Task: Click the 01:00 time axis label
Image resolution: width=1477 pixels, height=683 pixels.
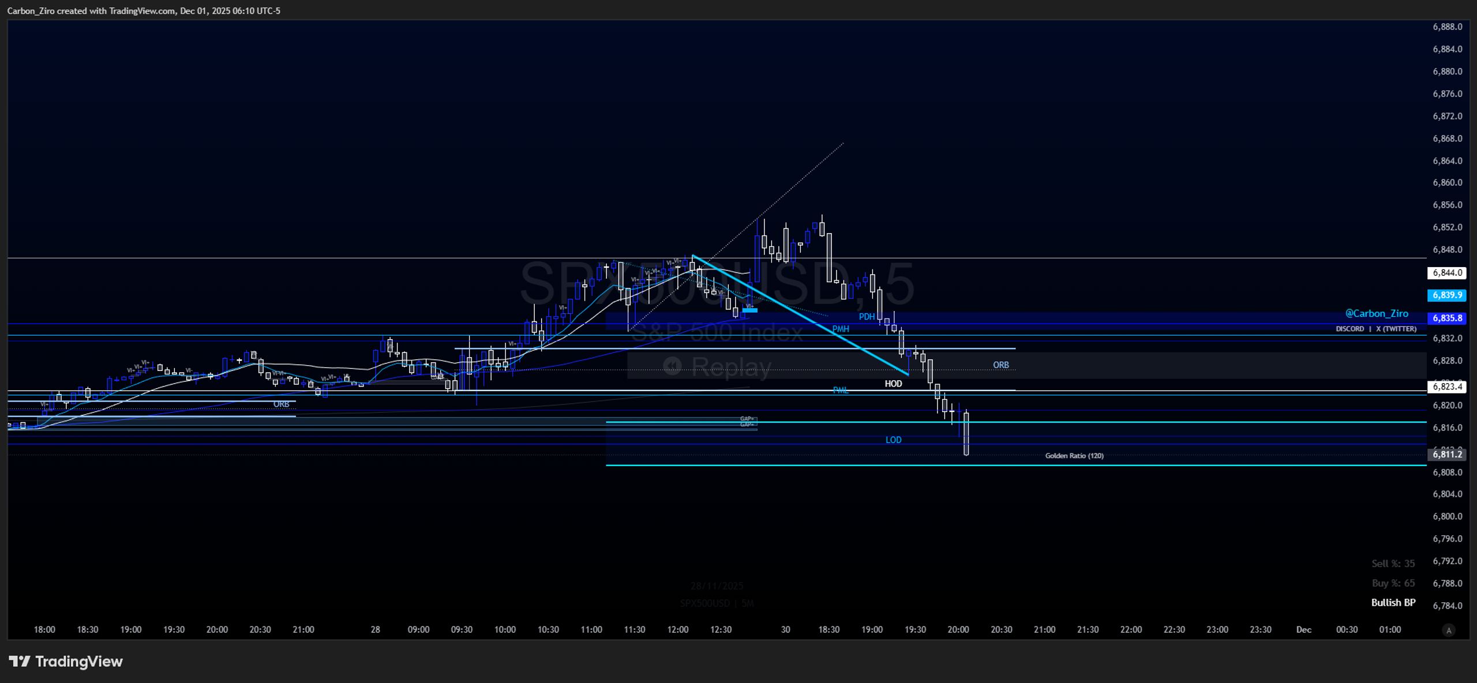Action: (x=1390, y=630)
